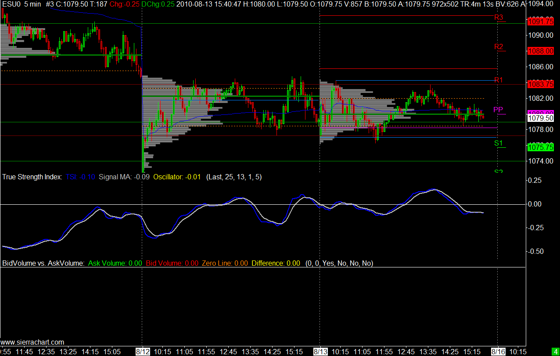Click the 1082.00 price scale value

tap(541, 98)
